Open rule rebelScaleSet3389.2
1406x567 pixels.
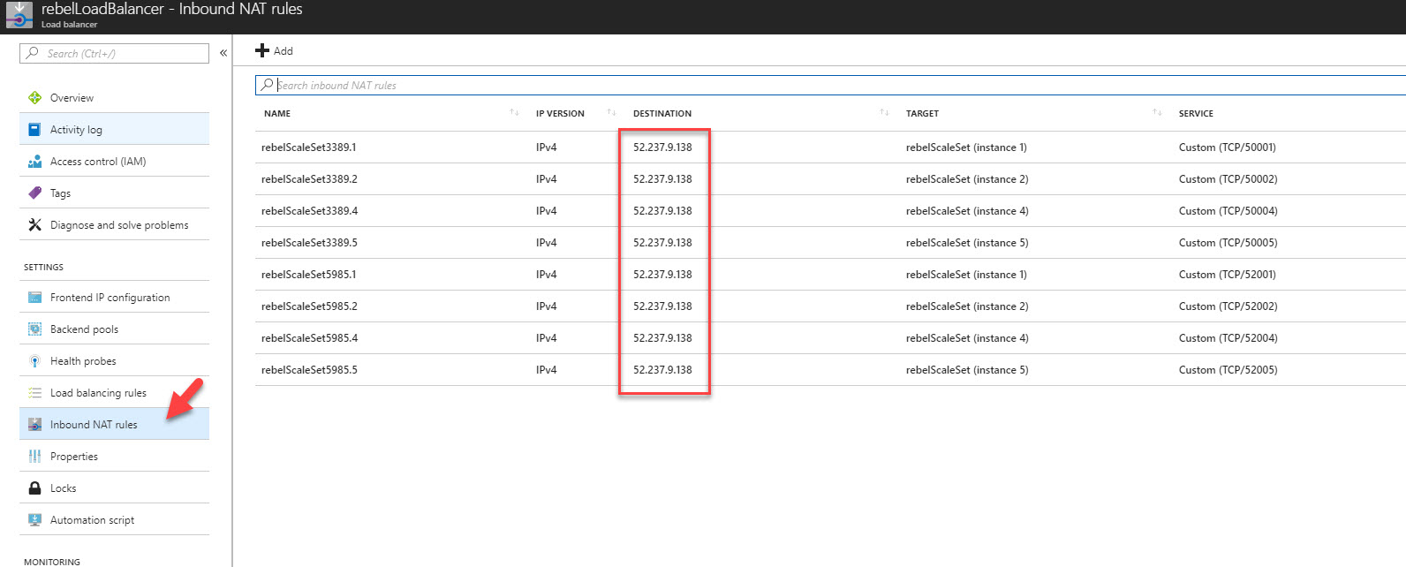[x=309, y=179]
